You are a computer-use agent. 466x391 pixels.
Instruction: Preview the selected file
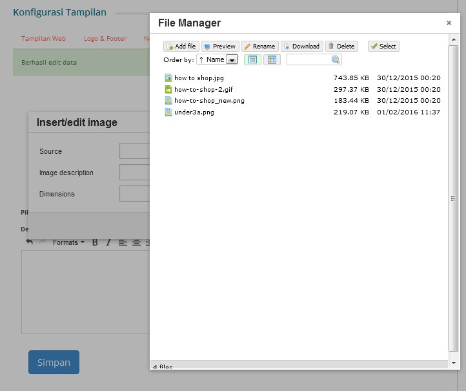point(220,47)
